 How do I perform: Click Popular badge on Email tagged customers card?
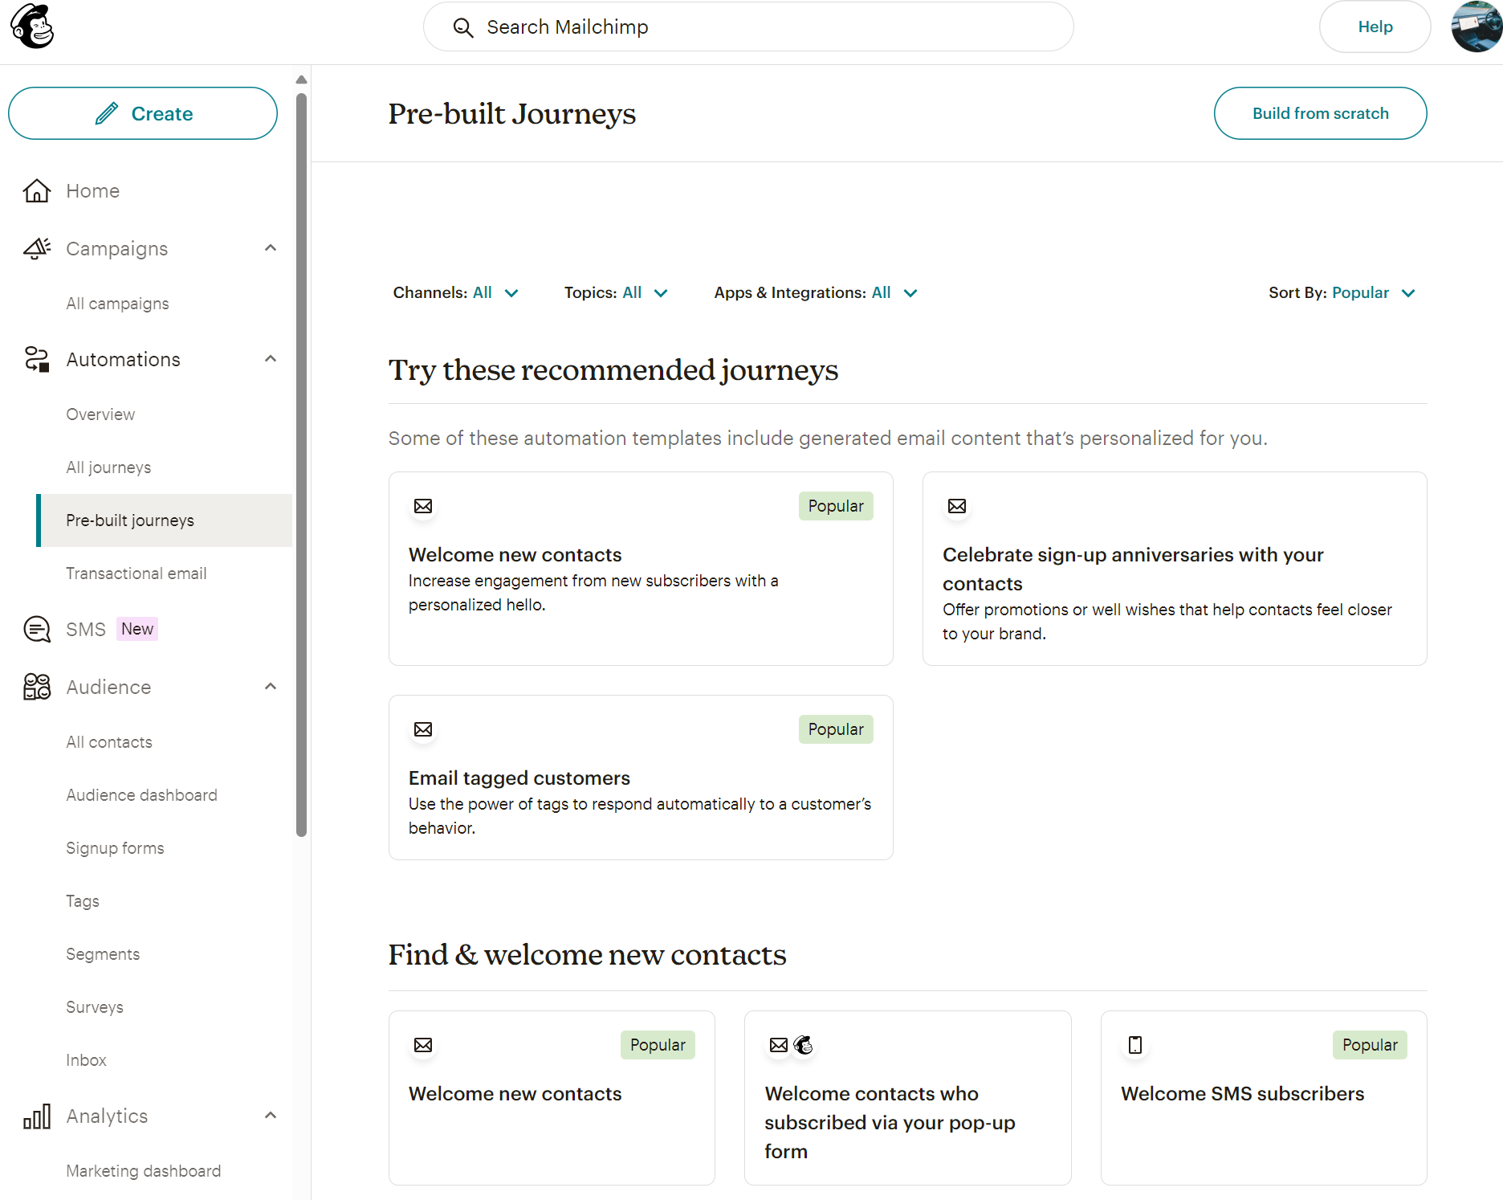pos(836,729)
